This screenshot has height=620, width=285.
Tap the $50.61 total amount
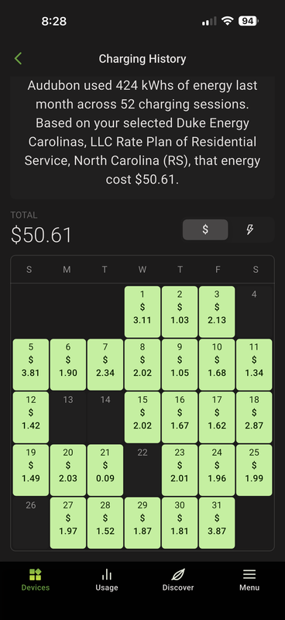pyautogui.click(x=41, y=235)
